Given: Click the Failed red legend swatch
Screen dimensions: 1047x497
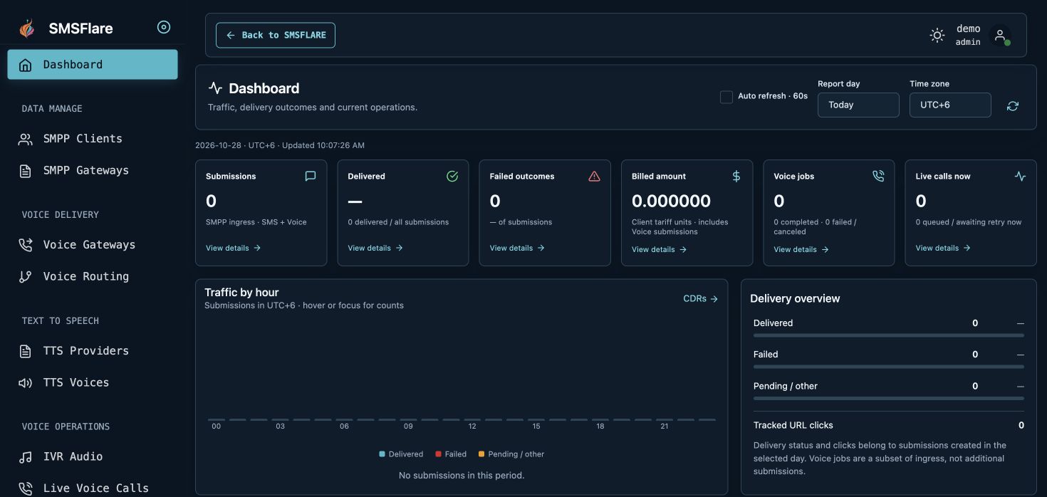Looking at the screenshot, I should 439,454.
